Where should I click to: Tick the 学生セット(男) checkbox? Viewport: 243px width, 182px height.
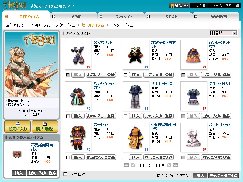[x=125, y=116]
